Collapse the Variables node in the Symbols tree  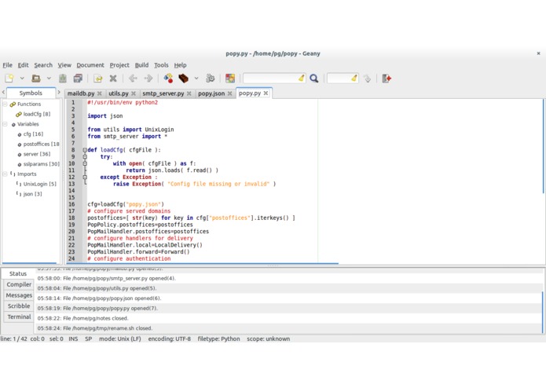[5, 124]
